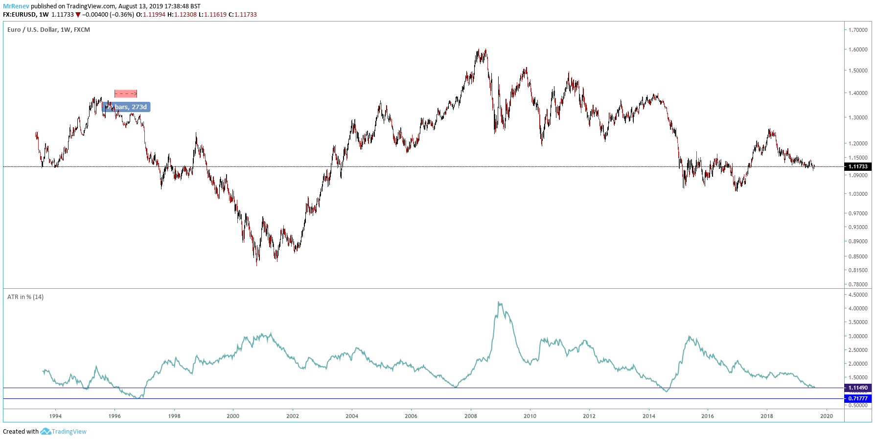Click the 1.70000 price axis label
The image size is (875, 440).
pyautogui.click(x=858, y=30)
